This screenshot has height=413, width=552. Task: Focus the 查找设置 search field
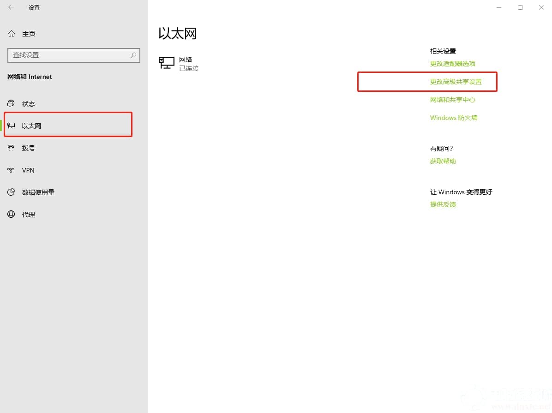pyautogui.click(x=73, y=55)
